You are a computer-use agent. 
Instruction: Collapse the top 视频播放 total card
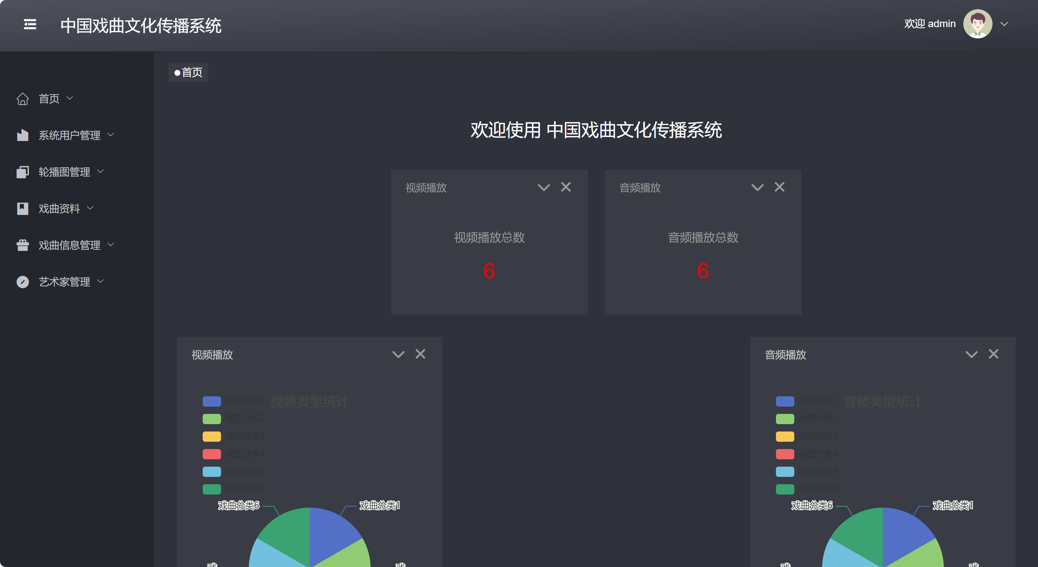(544, 187)
